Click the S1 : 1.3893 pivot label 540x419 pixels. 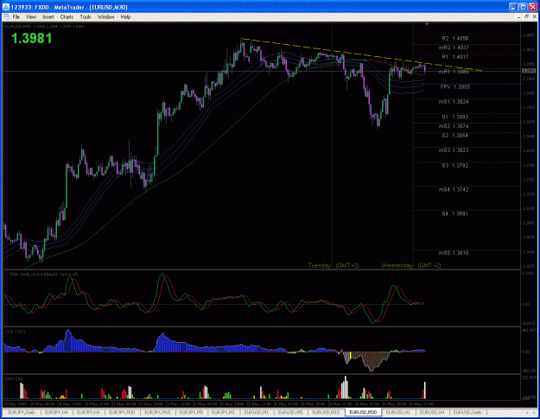[455, 117]
